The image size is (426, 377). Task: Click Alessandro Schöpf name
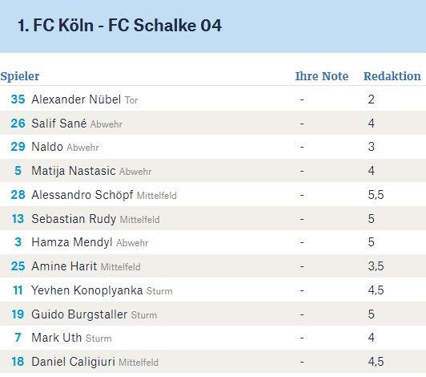point(82,195)
